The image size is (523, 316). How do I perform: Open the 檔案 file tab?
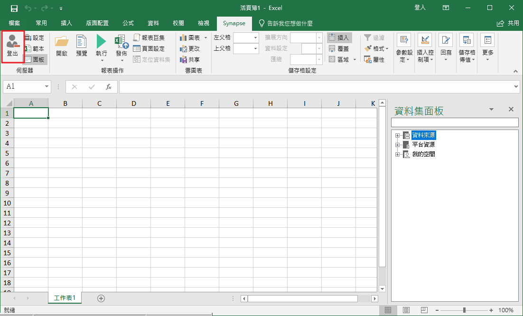[x=14, y=23]
